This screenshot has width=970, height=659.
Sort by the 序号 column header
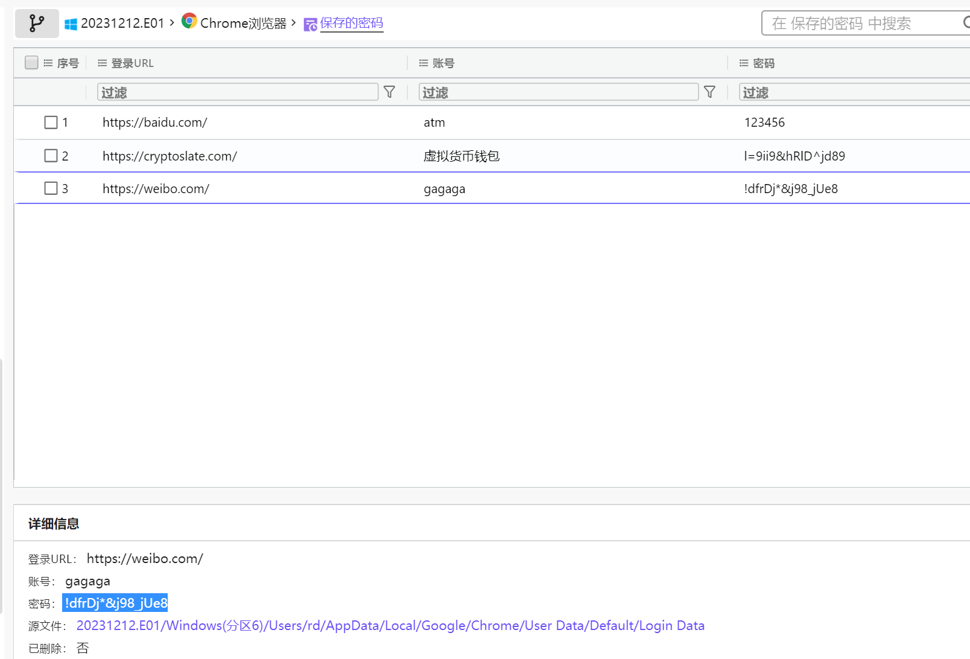pyautogui.click(x=68, y=63)
